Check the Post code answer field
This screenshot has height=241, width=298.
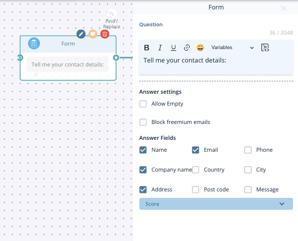(x=195, y=189)
